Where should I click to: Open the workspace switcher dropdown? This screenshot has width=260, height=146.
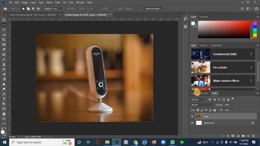(x=249, y=9)
